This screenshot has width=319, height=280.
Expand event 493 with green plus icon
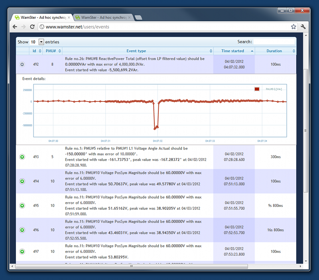22,157
